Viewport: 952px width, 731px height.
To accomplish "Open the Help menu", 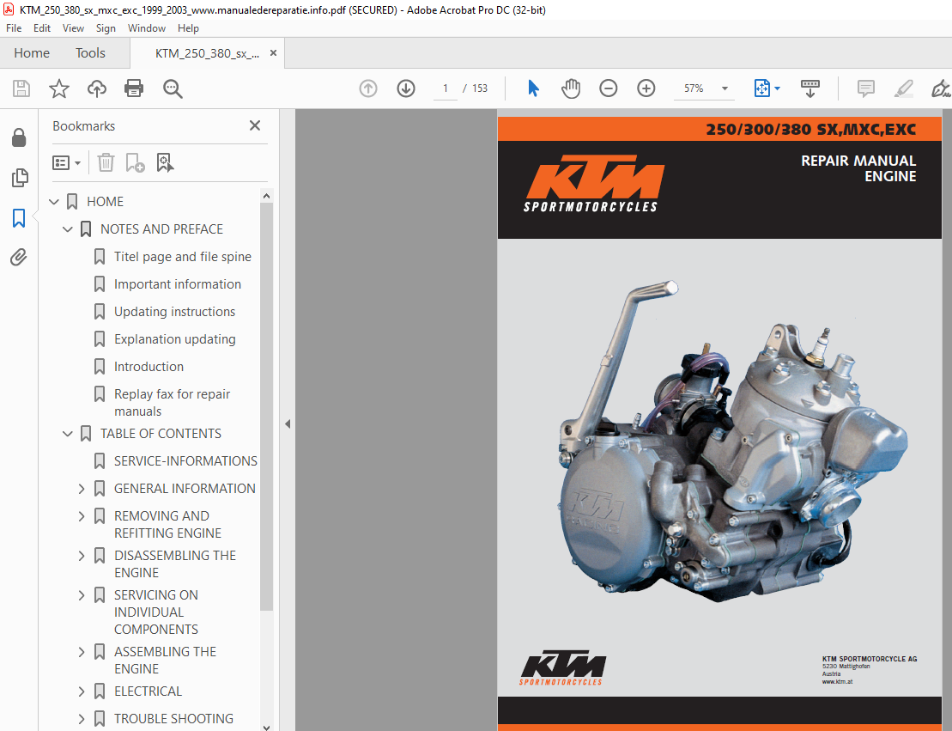I will pos(188,28).
